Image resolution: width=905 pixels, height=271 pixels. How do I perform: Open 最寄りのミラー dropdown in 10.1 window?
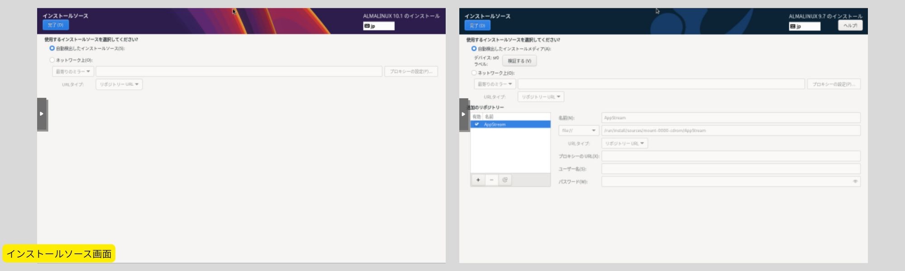pos(73,71)
